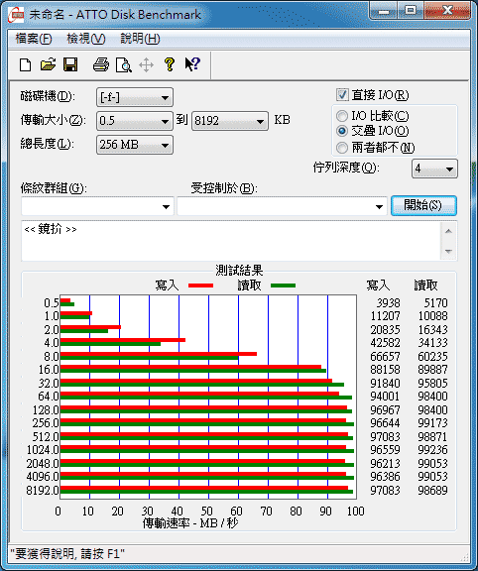Image resolution: width=478 pixels, height=571 pixels.
Task: Open the 8192 transfer size end dropdown
Action: click(x=230, y=121)
